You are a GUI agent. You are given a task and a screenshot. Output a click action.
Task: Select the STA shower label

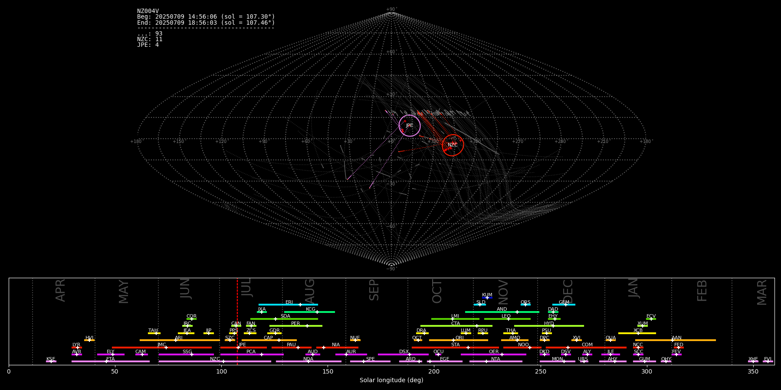(x=455, y=345)
